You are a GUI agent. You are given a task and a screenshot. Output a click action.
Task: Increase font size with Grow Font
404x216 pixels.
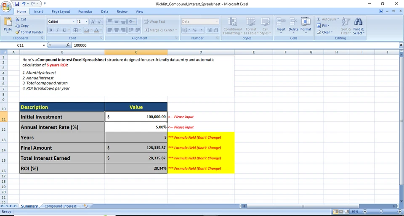tap(93, 21)
